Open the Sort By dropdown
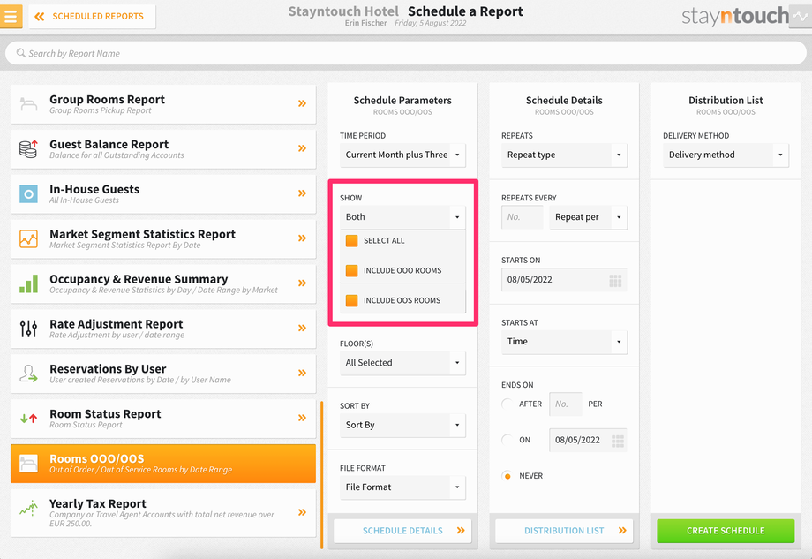The width and height of the screenshot is (812, 559). (x=402, y=425)
